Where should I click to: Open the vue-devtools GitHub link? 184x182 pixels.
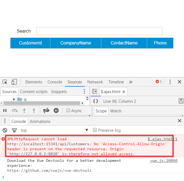coord(49,170)
